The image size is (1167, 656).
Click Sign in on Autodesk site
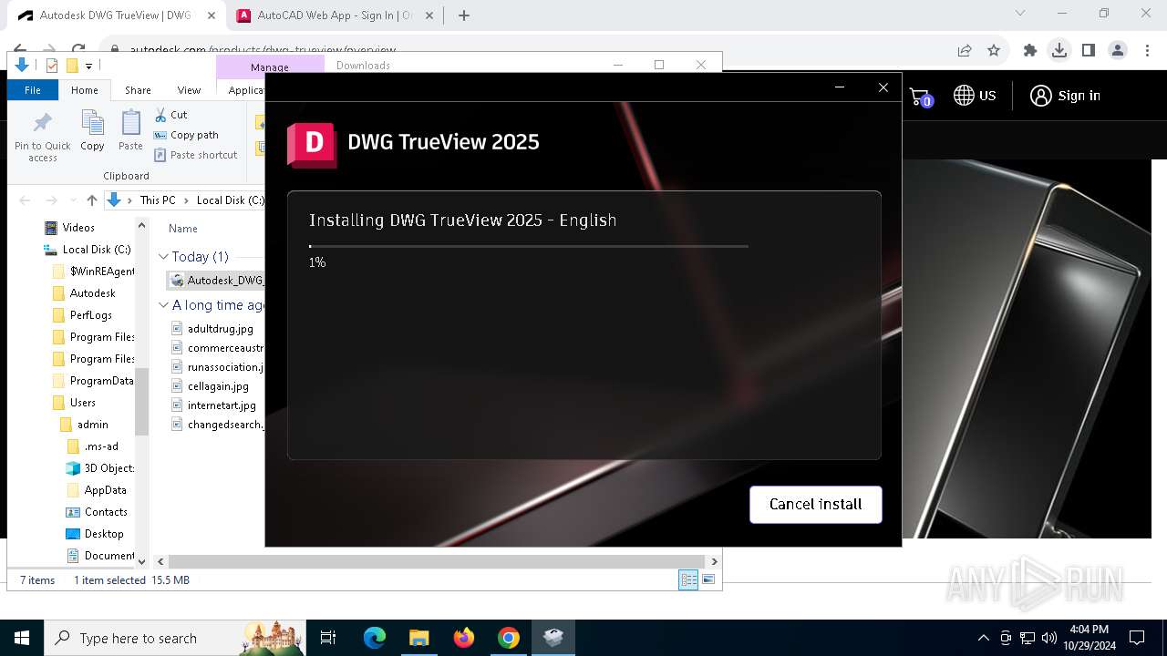[1065, 96]
